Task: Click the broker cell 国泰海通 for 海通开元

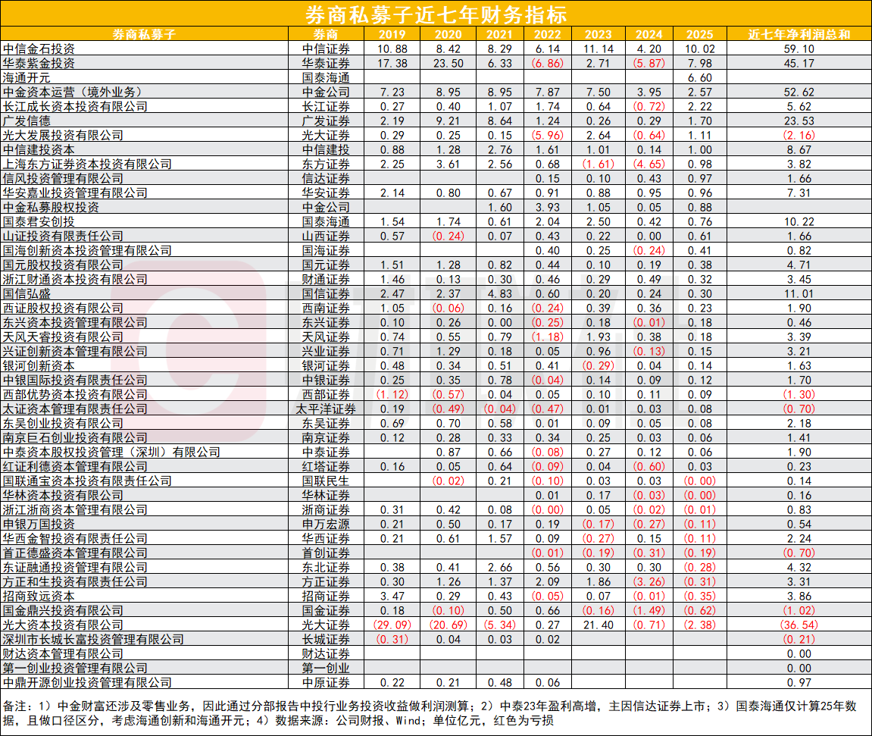Action: tap(326, 78)
